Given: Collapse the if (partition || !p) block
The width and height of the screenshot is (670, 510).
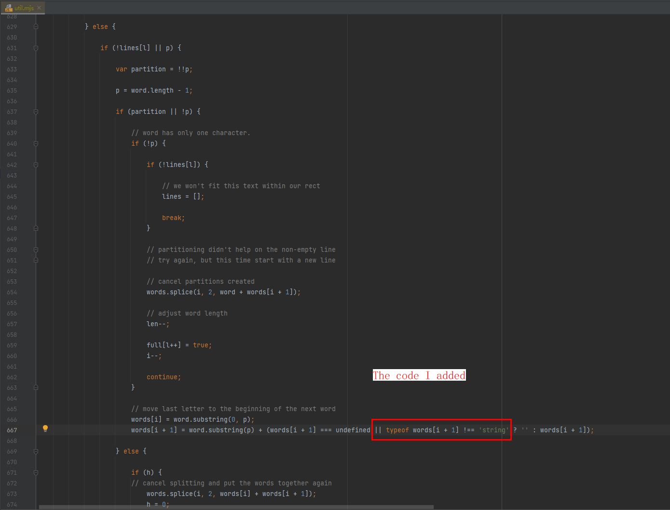Looking at the screenshot, I should click(x=36, y=111).
